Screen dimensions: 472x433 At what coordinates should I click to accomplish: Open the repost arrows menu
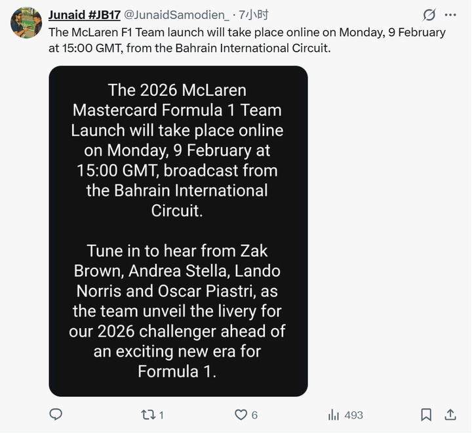(147, 415)
